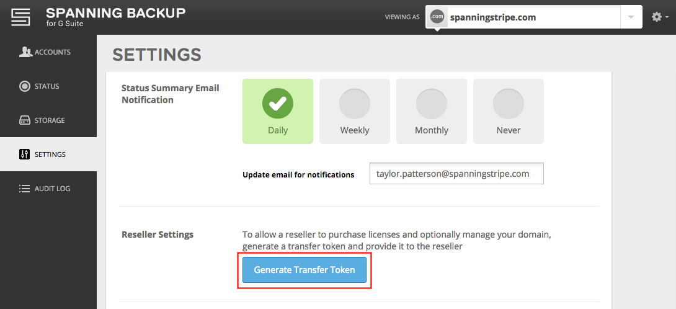Open the gear settings menu at top right

pyautogui.click(x=657, y=17)
